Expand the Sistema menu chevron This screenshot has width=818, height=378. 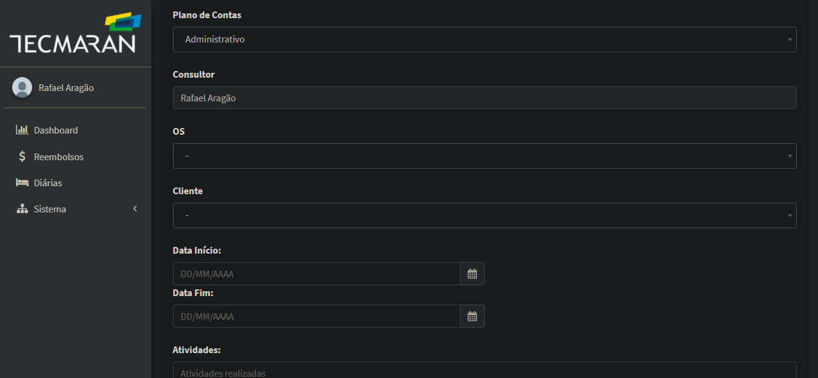coord(135,209)
